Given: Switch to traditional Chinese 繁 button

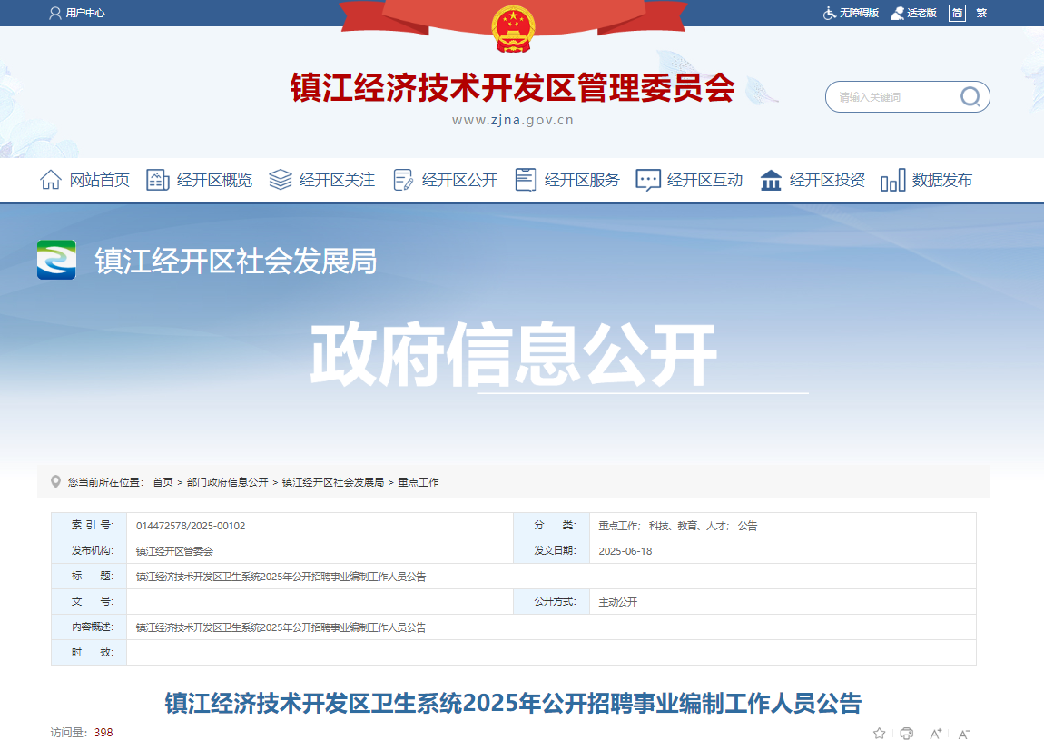Looking at the screenshot, I should [x=981, y=13].
